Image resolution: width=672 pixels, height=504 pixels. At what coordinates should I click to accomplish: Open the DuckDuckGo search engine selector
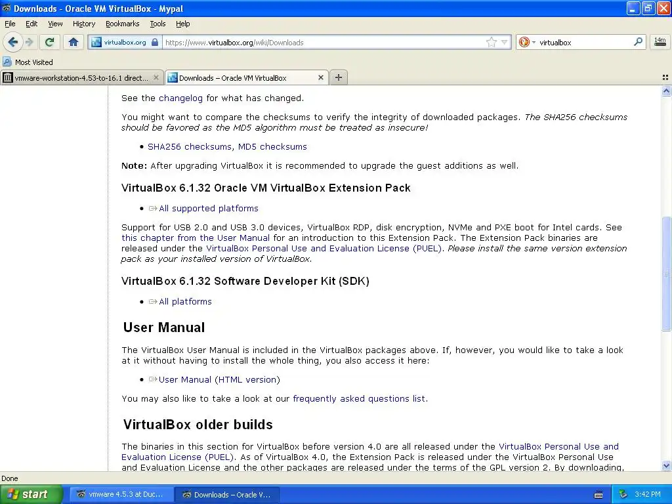pyautogui.click(x=527, y=42)
